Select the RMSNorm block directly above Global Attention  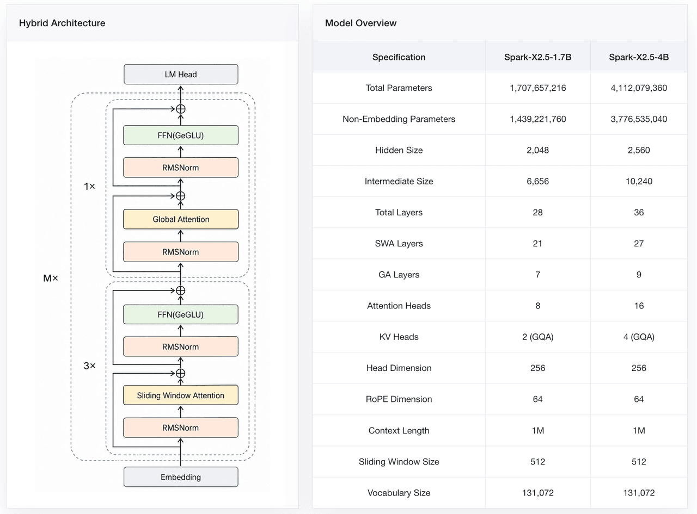click(x=181, y=168)
